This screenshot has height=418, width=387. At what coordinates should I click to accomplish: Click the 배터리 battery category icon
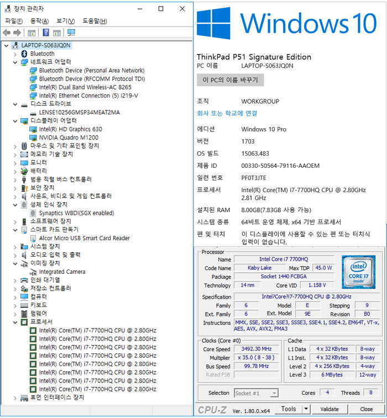24,171
